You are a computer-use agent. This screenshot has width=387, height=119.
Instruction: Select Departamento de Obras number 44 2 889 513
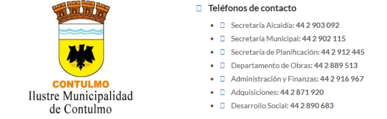point(336,66)
